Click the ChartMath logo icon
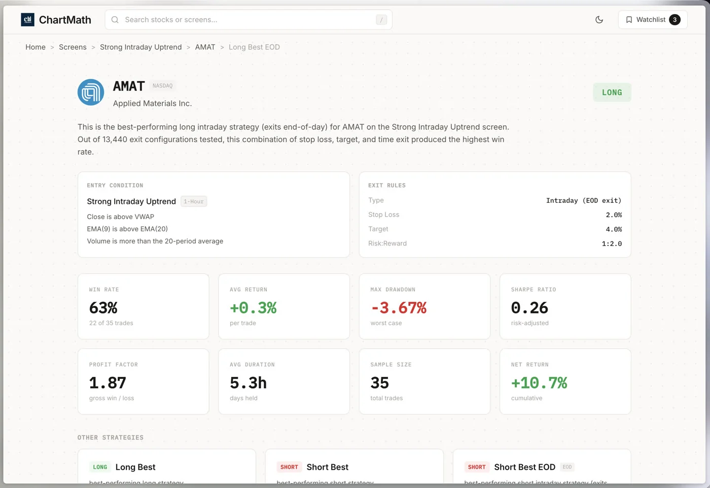The height and width of the screenshot is (488, 710). 27,20
